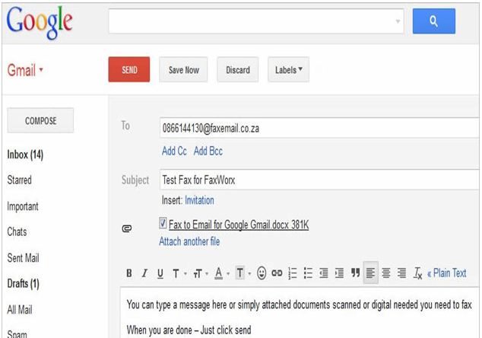The width and height of the screenshot is (482, 338).
Task: Uncheck the attached docx file checkbox
Action: coord(163,223)
